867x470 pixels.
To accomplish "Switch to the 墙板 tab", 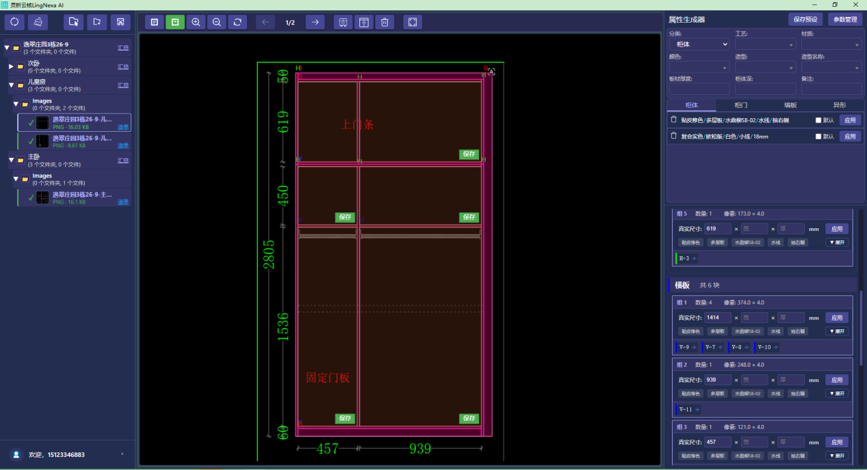I will [790, 105].
